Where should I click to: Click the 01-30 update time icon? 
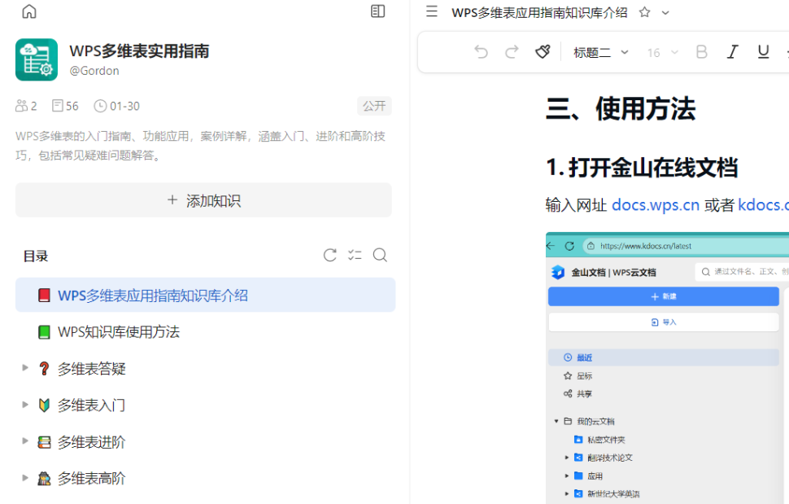(100, 106)
